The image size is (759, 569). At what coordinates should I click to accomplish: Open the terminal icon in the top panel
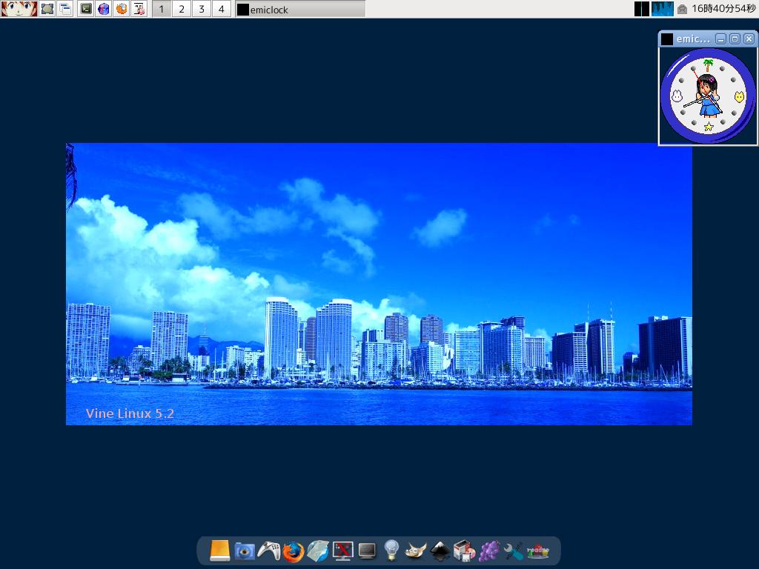point(85,8)
